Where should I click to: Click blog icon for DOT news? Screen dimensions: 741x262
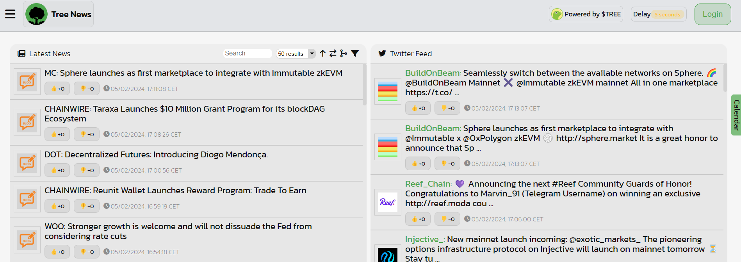click(27, 163)
